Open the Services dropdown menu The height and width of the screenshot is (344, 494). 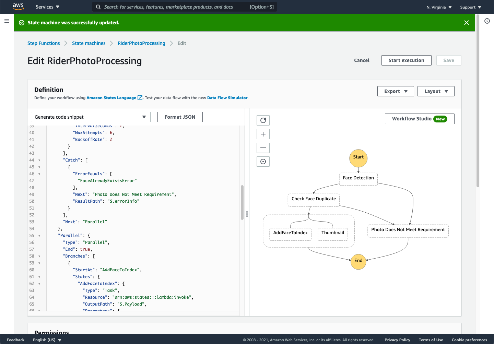(x=47, y=7)
